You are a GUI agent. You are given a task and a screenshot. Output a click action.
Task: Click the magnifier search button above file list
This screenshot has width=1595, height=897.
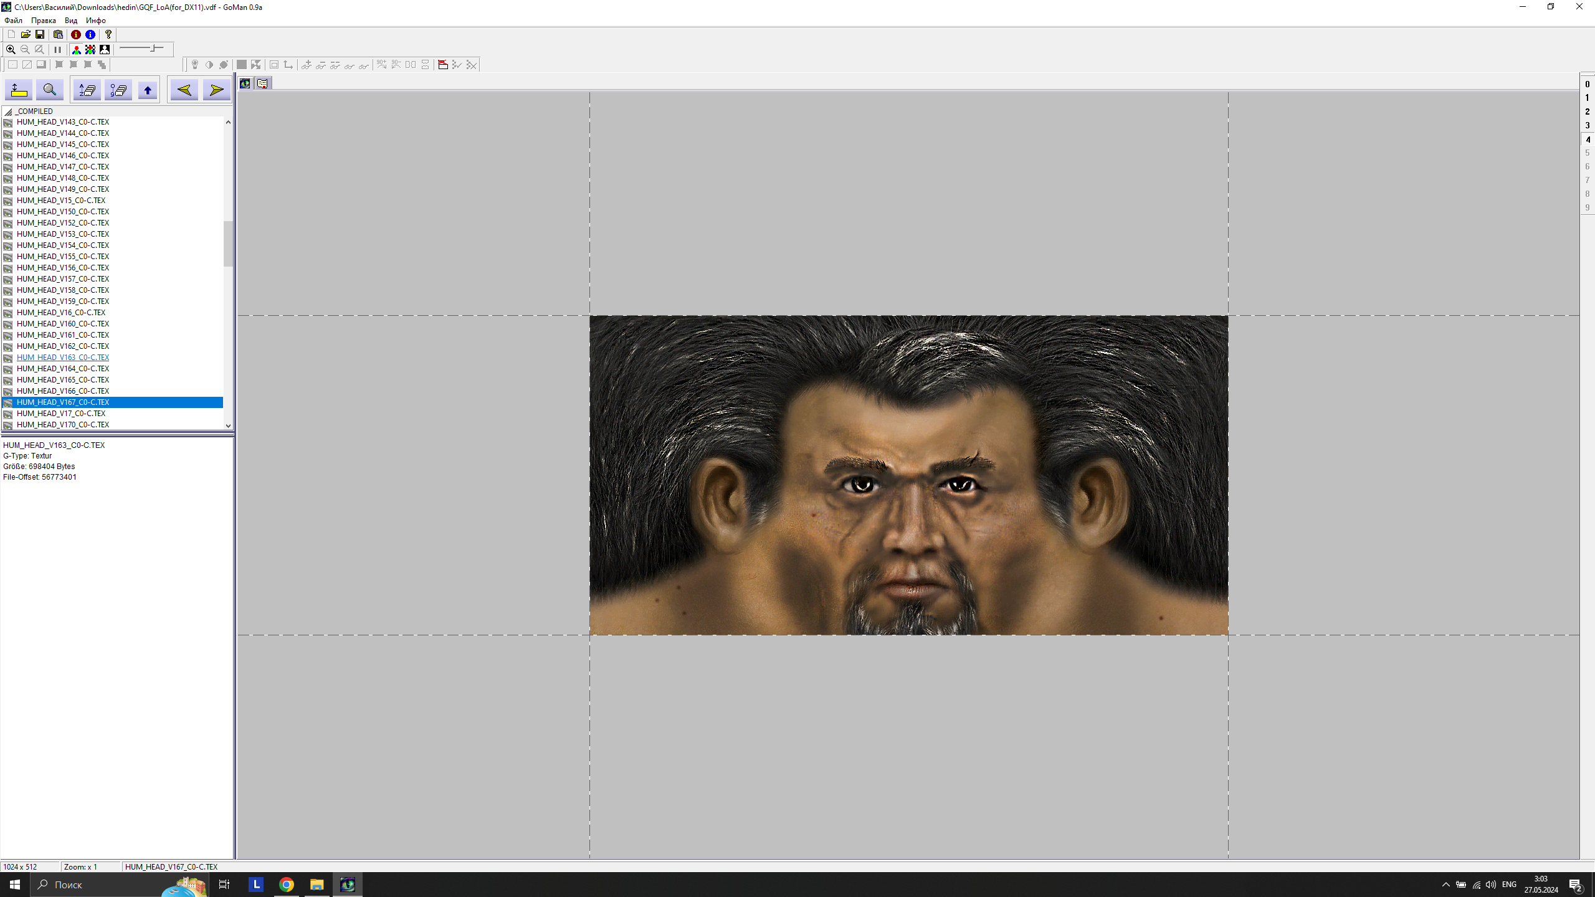coord(50,90)
